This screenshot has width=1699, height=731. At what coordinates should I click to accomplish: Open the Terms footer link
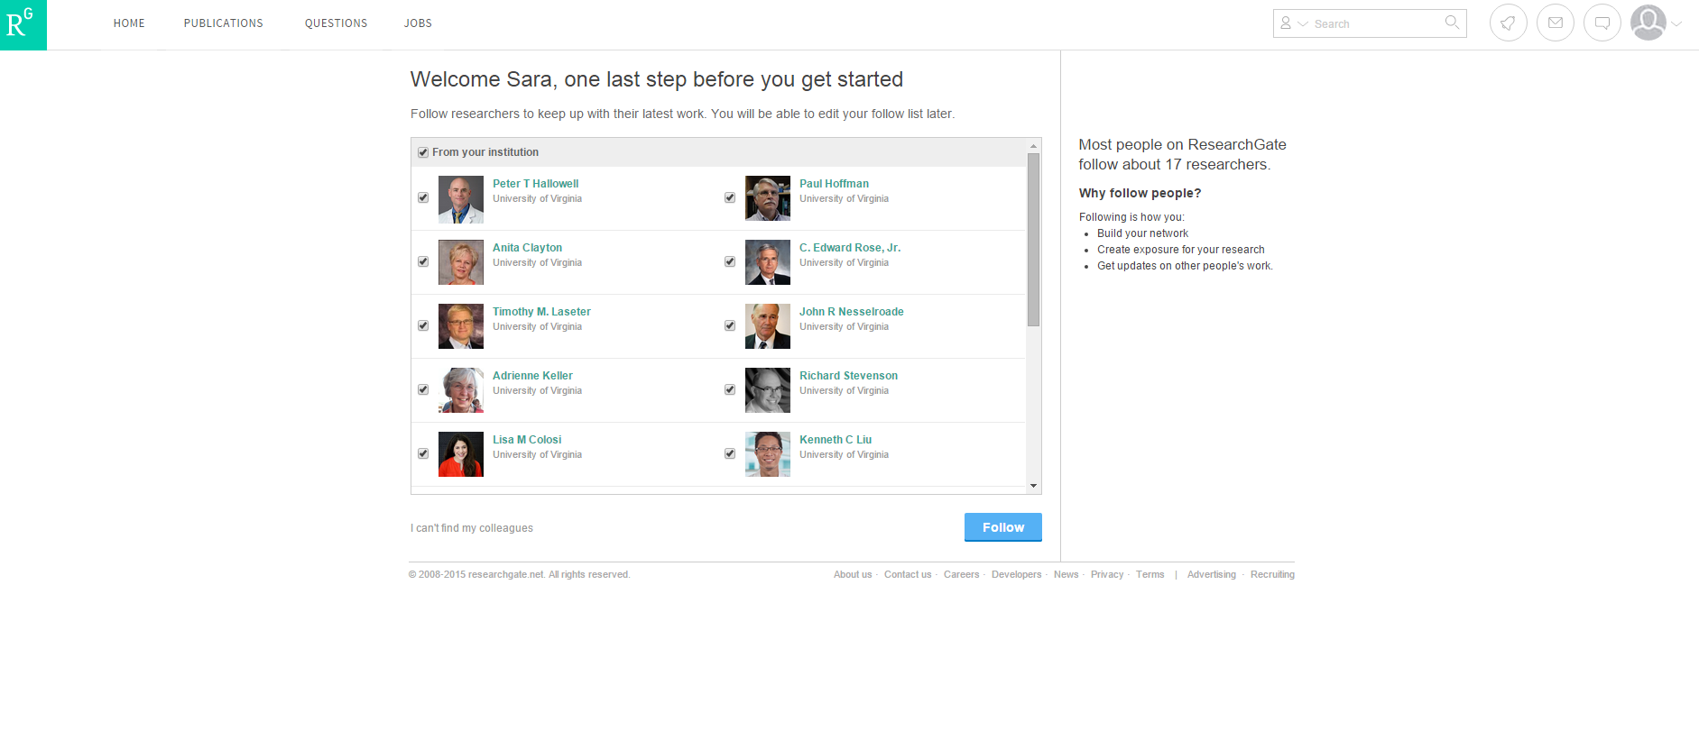click(1150, 575)
